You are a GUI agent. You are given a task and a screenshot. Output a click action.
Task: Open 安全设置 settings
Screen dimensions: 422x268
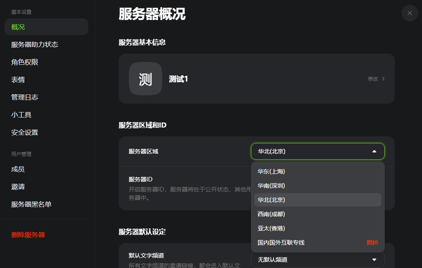pos(24,132)
